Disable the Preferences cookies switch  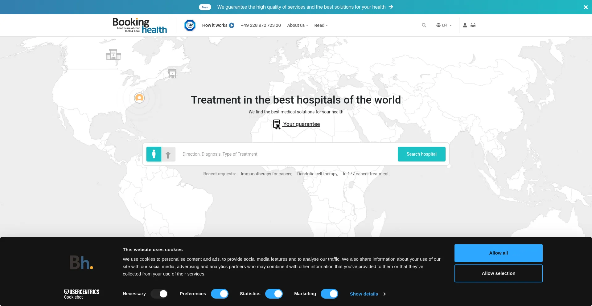click(220, 294)
